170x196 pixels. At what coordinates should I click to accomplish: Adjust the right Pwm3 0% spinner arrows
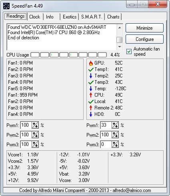coord(115,144)
